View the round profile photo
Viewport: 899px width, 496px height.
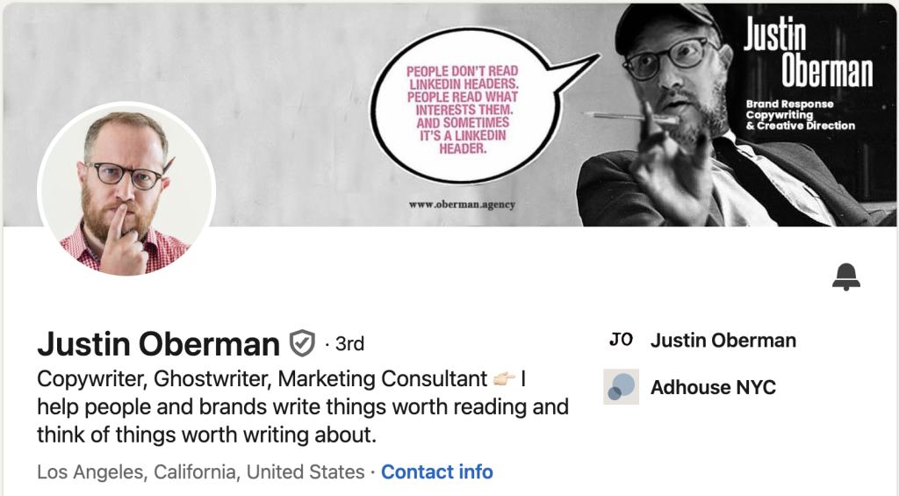point(126,190)
